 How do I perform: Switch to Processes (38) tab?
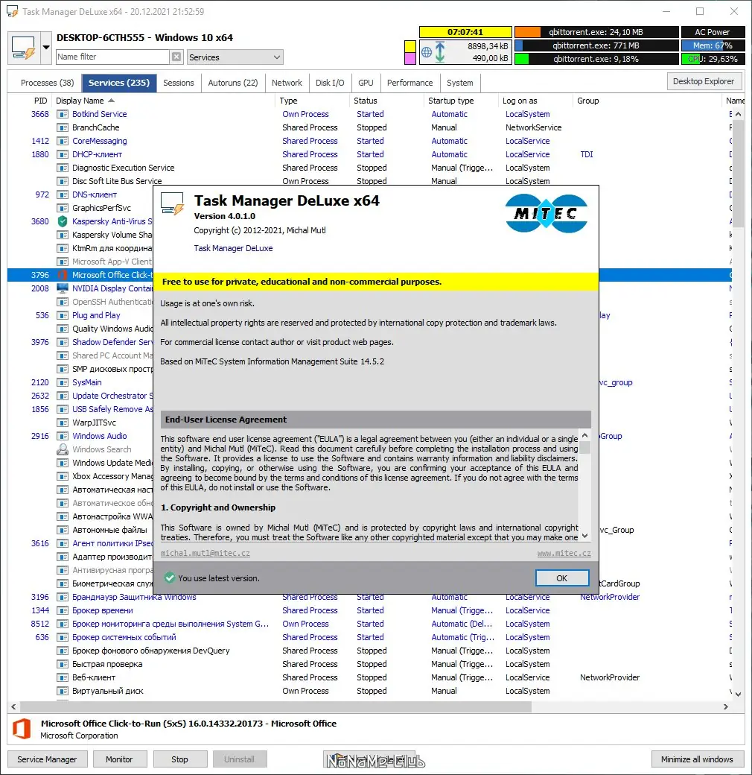48,83
